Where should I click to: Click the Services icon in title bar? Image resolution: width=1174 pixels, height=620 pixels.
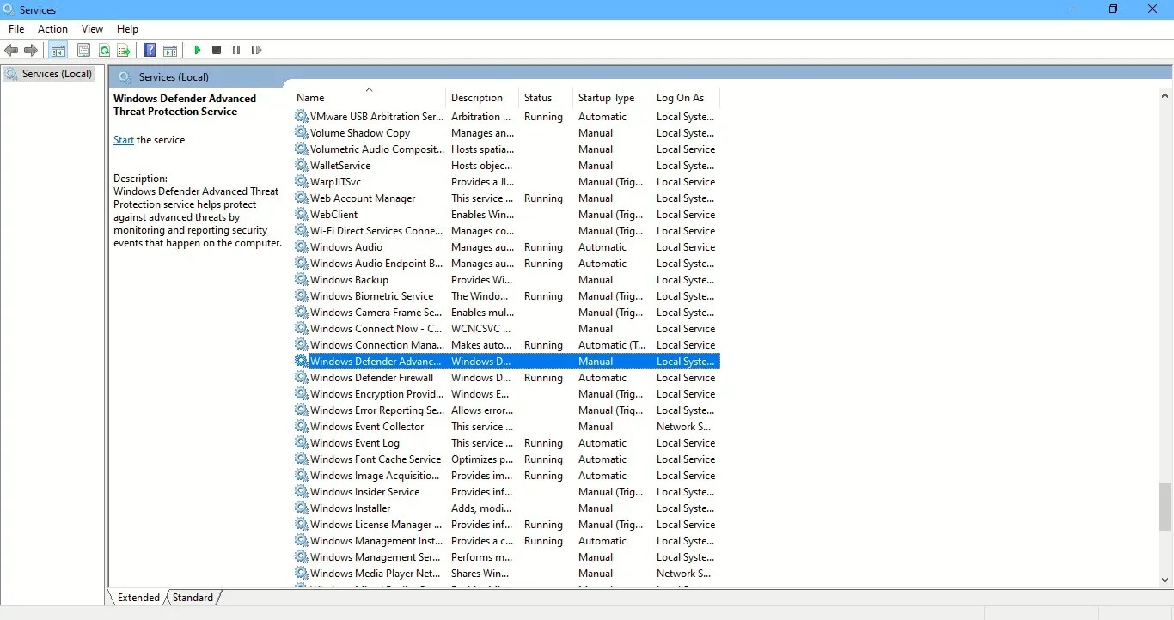pos(9,9)
